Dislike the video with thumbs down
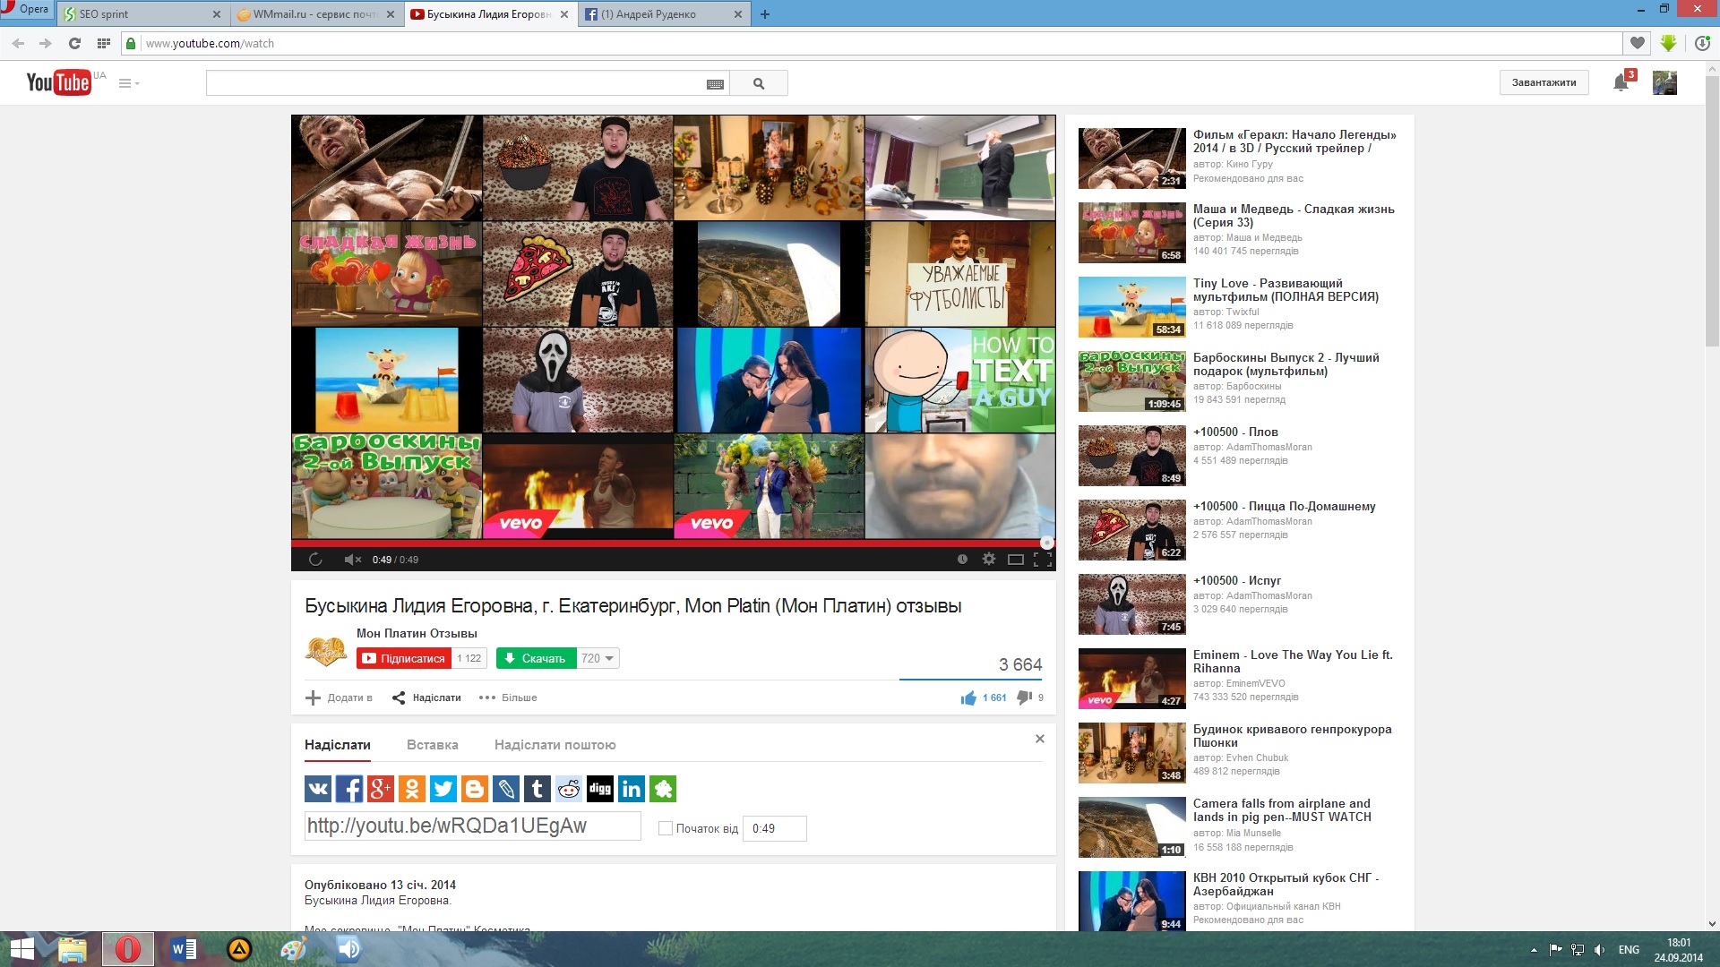The width and height of the screenshot is (1720, 967). coord(1025,697)
